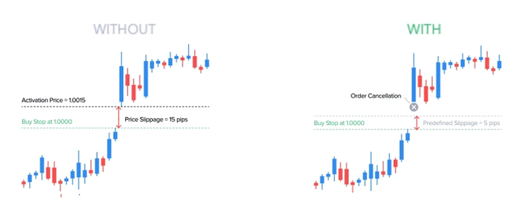
Task: Click the Order Cancellation label
Action: click(x=376, y=96)
